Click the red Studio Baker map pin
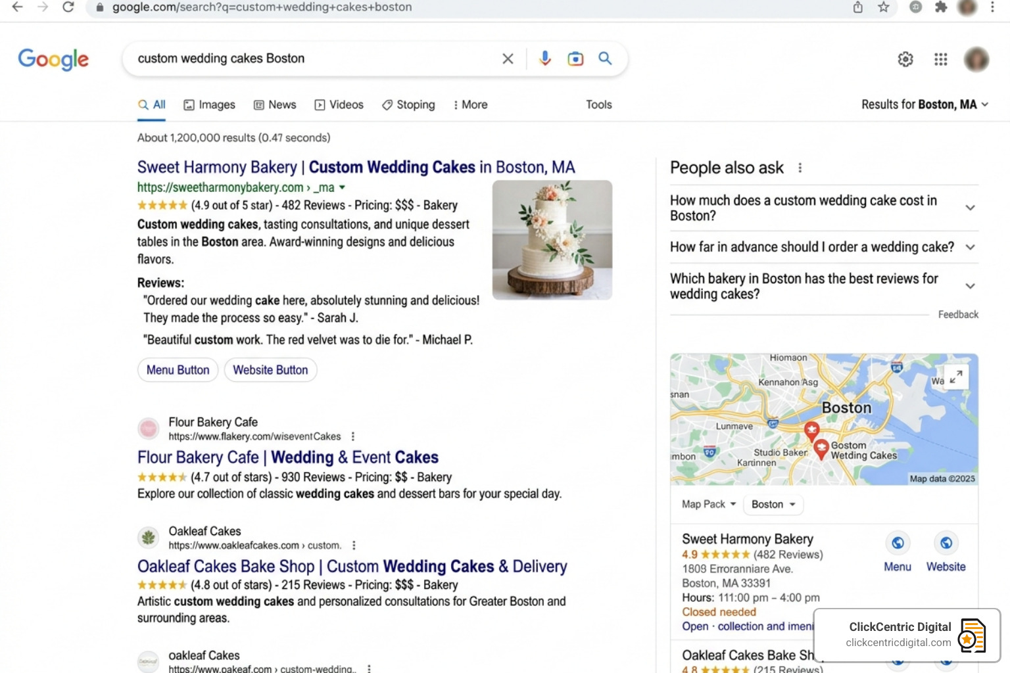 [x=812, y=431]
